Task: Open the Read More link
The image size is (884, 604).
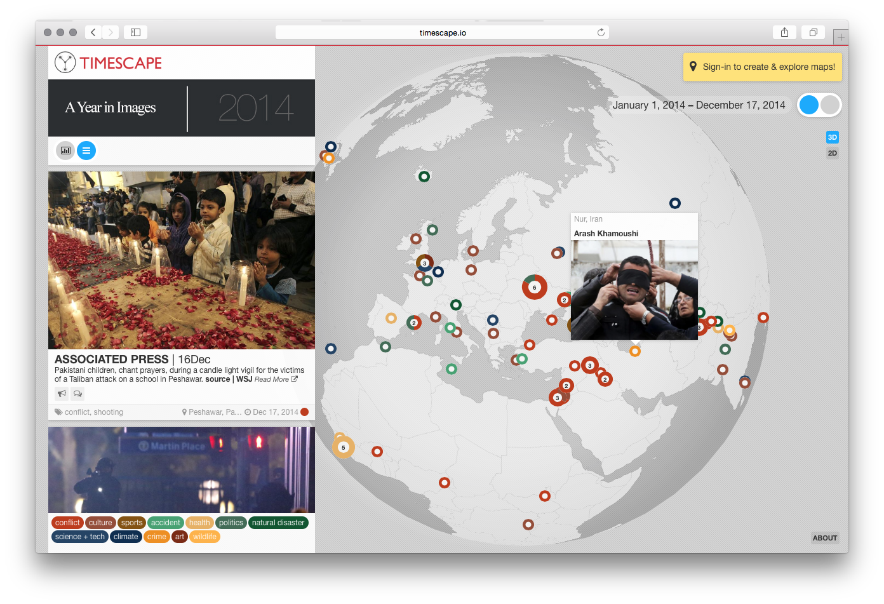Action: pos(276,379)
